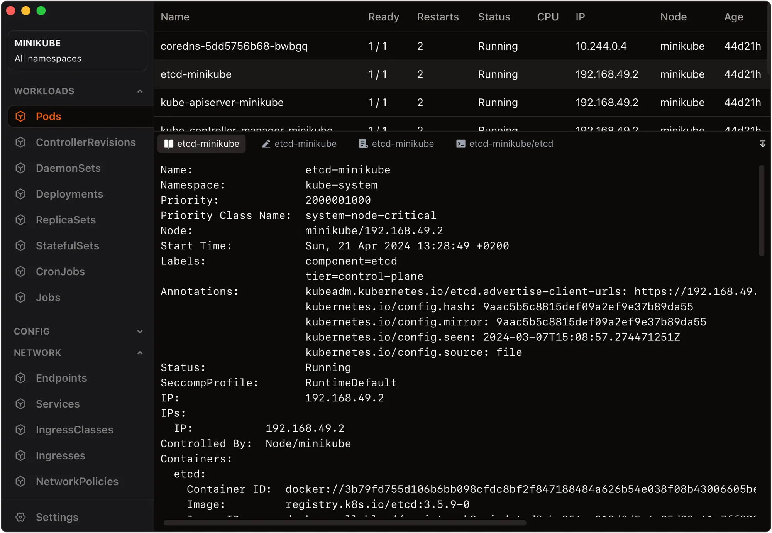
Task: Click the Pods cube icon
Action: pyautogui.click(x=21, y=116)
